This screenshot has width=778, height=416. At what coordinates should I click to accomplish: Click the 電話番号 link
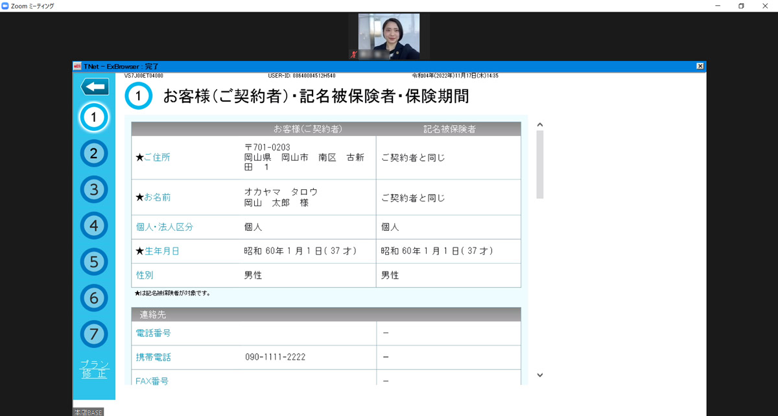pos(154,333)
